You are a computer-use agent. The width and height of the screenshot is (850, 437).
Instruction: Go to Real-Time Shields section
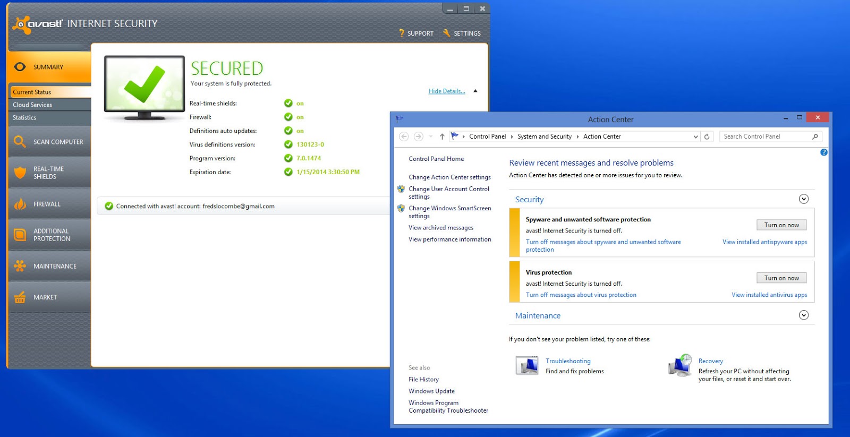[x=49, y=173]
